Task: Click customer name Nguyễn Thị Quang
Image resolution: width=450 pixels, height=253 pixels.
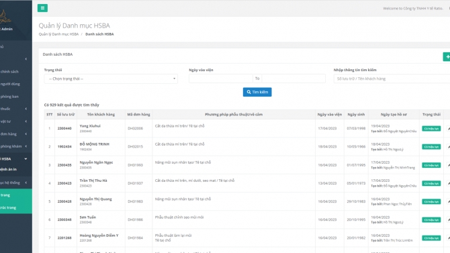Action: 95,199
